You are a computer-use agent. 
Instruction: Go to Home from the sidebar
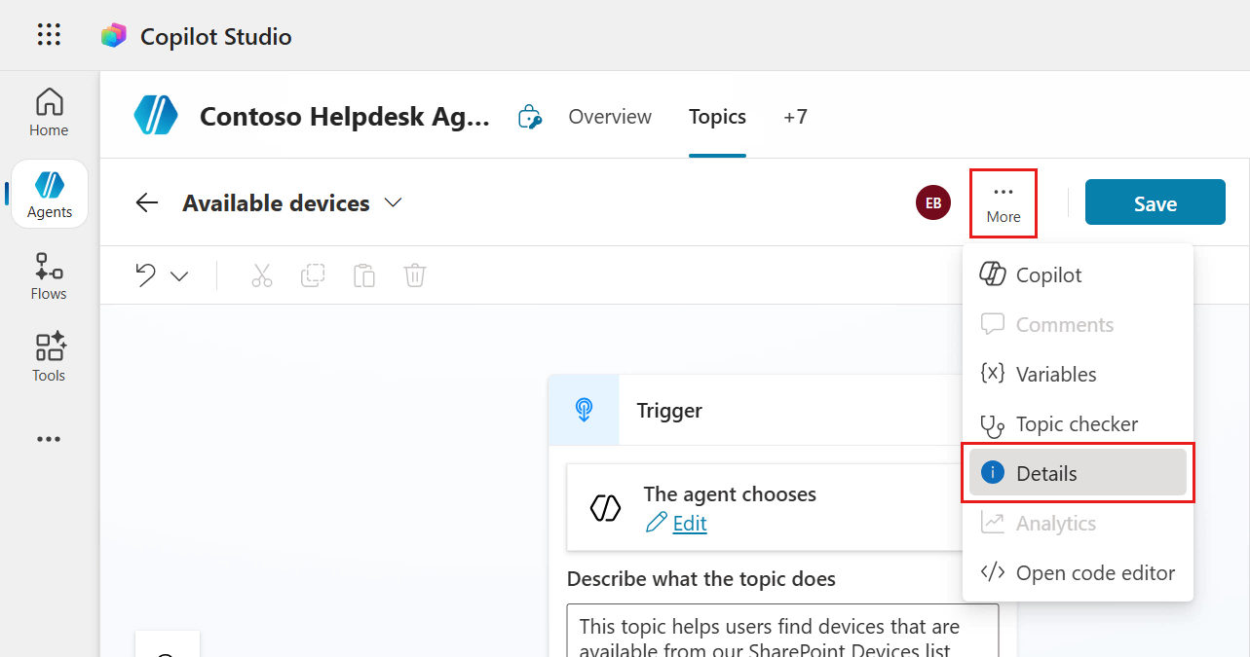(48, 110)
